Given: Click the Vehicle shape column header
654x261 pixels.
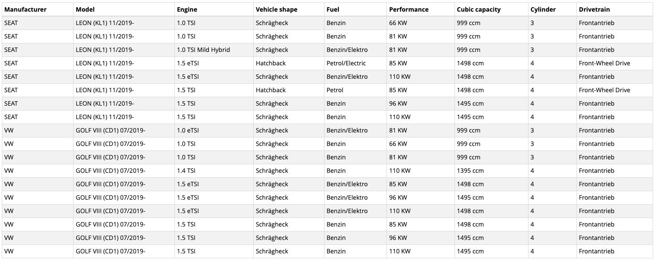Looking at the screenshot, I should (277, 9).
